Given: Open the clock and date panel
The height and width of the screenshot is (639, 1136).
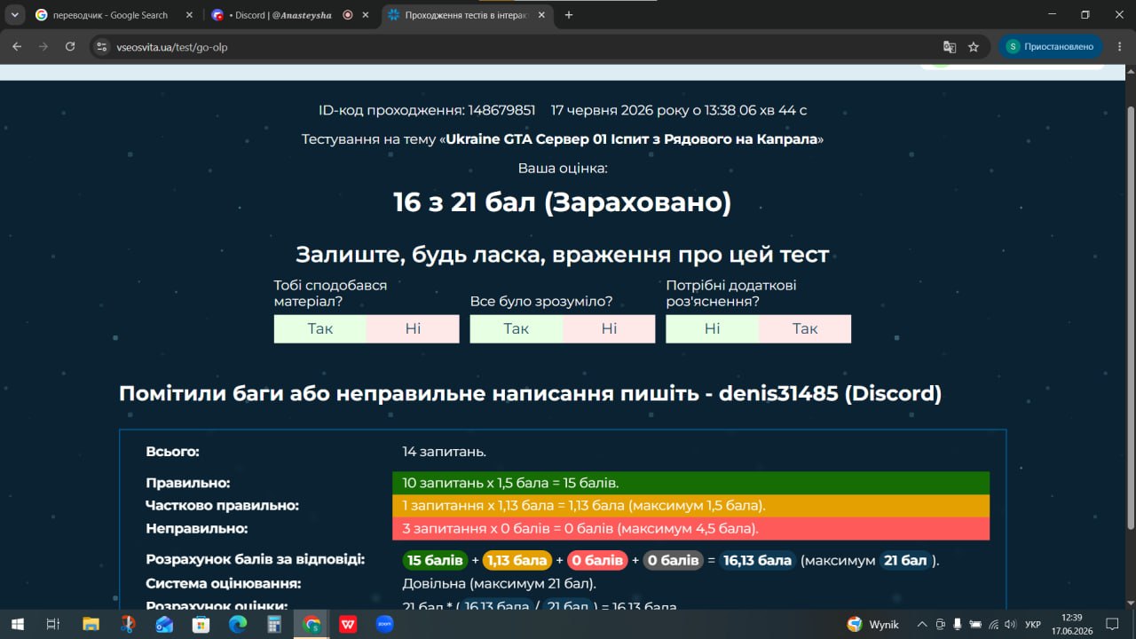Looking at the screenshot, I should (1071, 624).
